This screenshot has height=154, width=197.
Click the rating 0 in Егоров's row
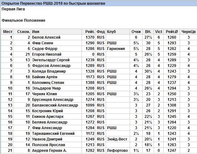pos(93,54)
